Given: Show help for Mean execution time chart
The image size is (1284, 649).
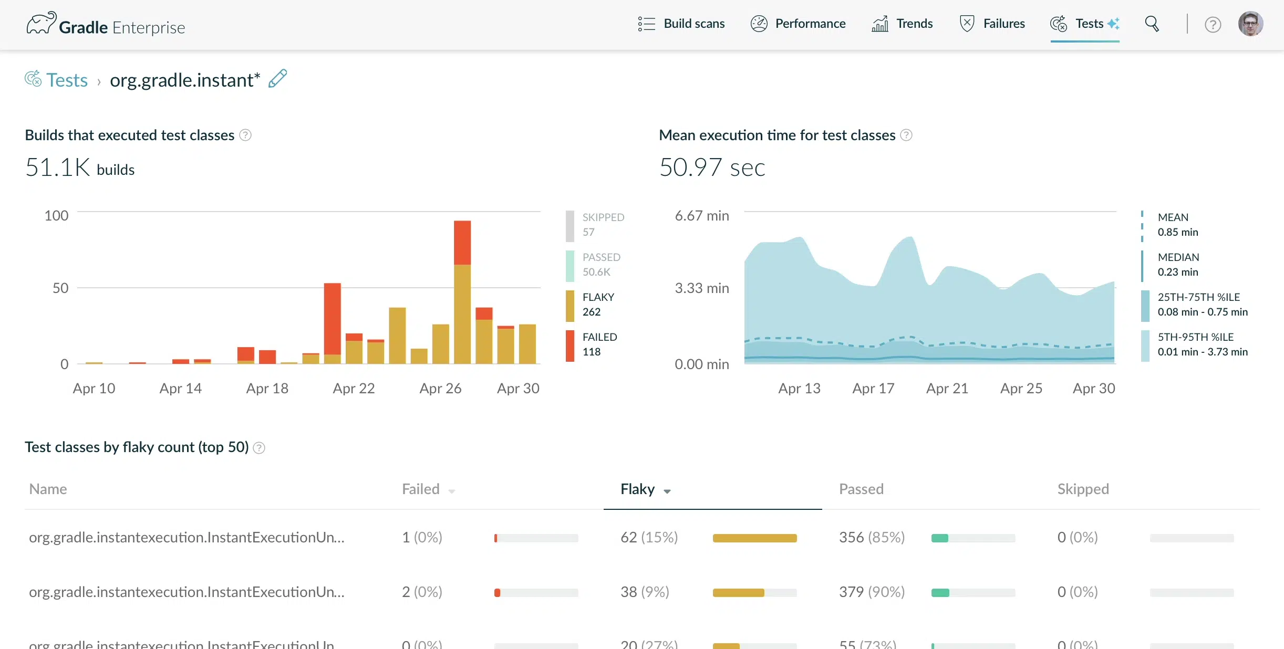Looking at the screenshot, I should point(906,135).
